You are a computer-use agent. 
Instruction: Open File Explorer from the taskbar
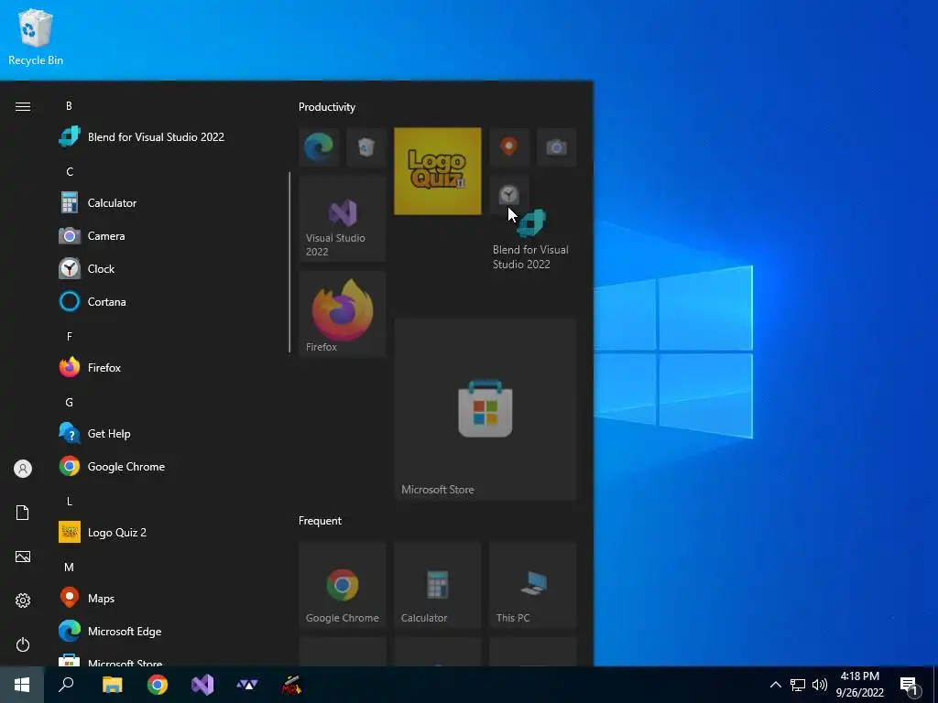click(112, 685)
